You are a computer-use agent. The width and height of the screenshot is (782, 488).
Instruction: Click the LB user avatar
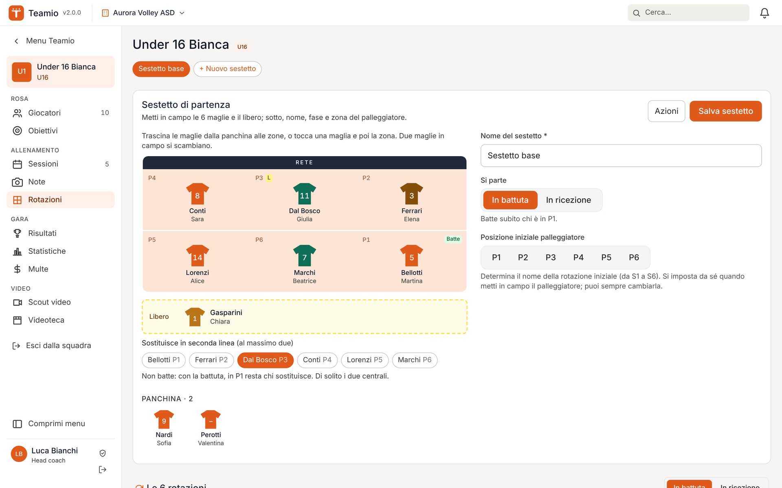coord(19,454)
